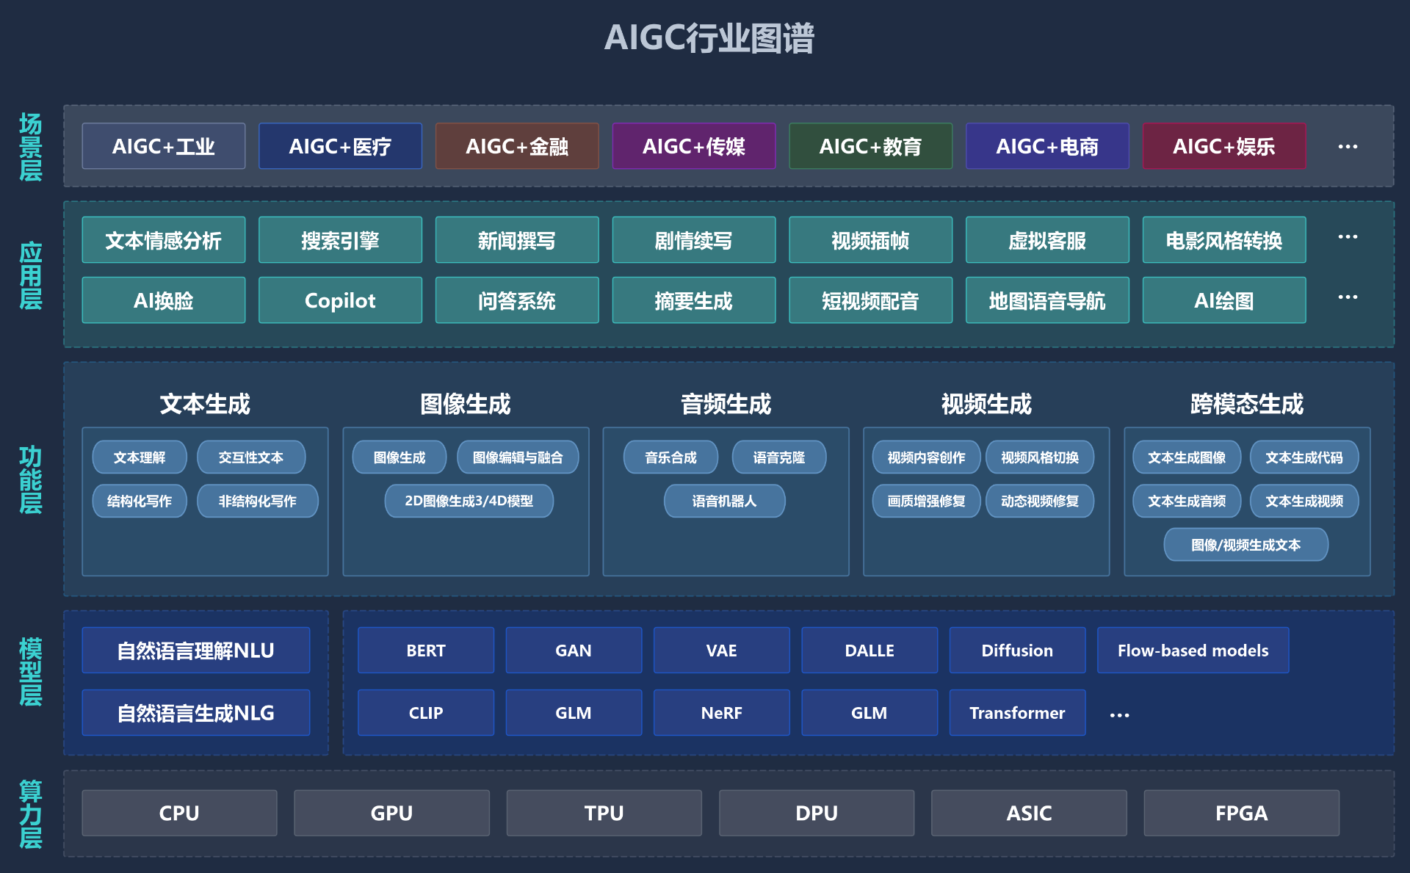Click the GPU compute tile
Image resolution: width=1410 pixels, height=873 pixels.
pos(391,813)
